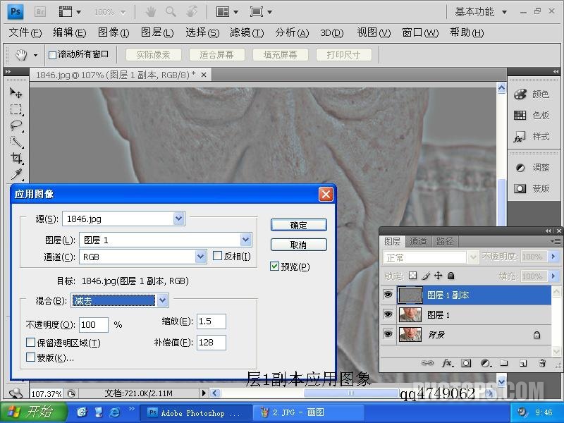Click the 填充屏幕 button

pyautogui.click(x=280, y=55)
